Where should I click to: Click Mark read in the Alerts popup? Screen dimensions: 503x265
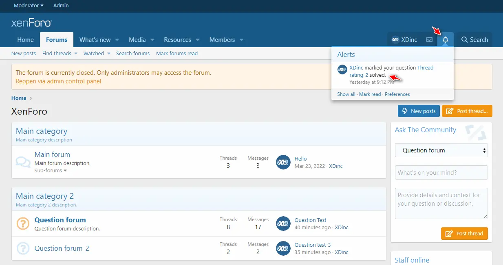tap(370, 94)
